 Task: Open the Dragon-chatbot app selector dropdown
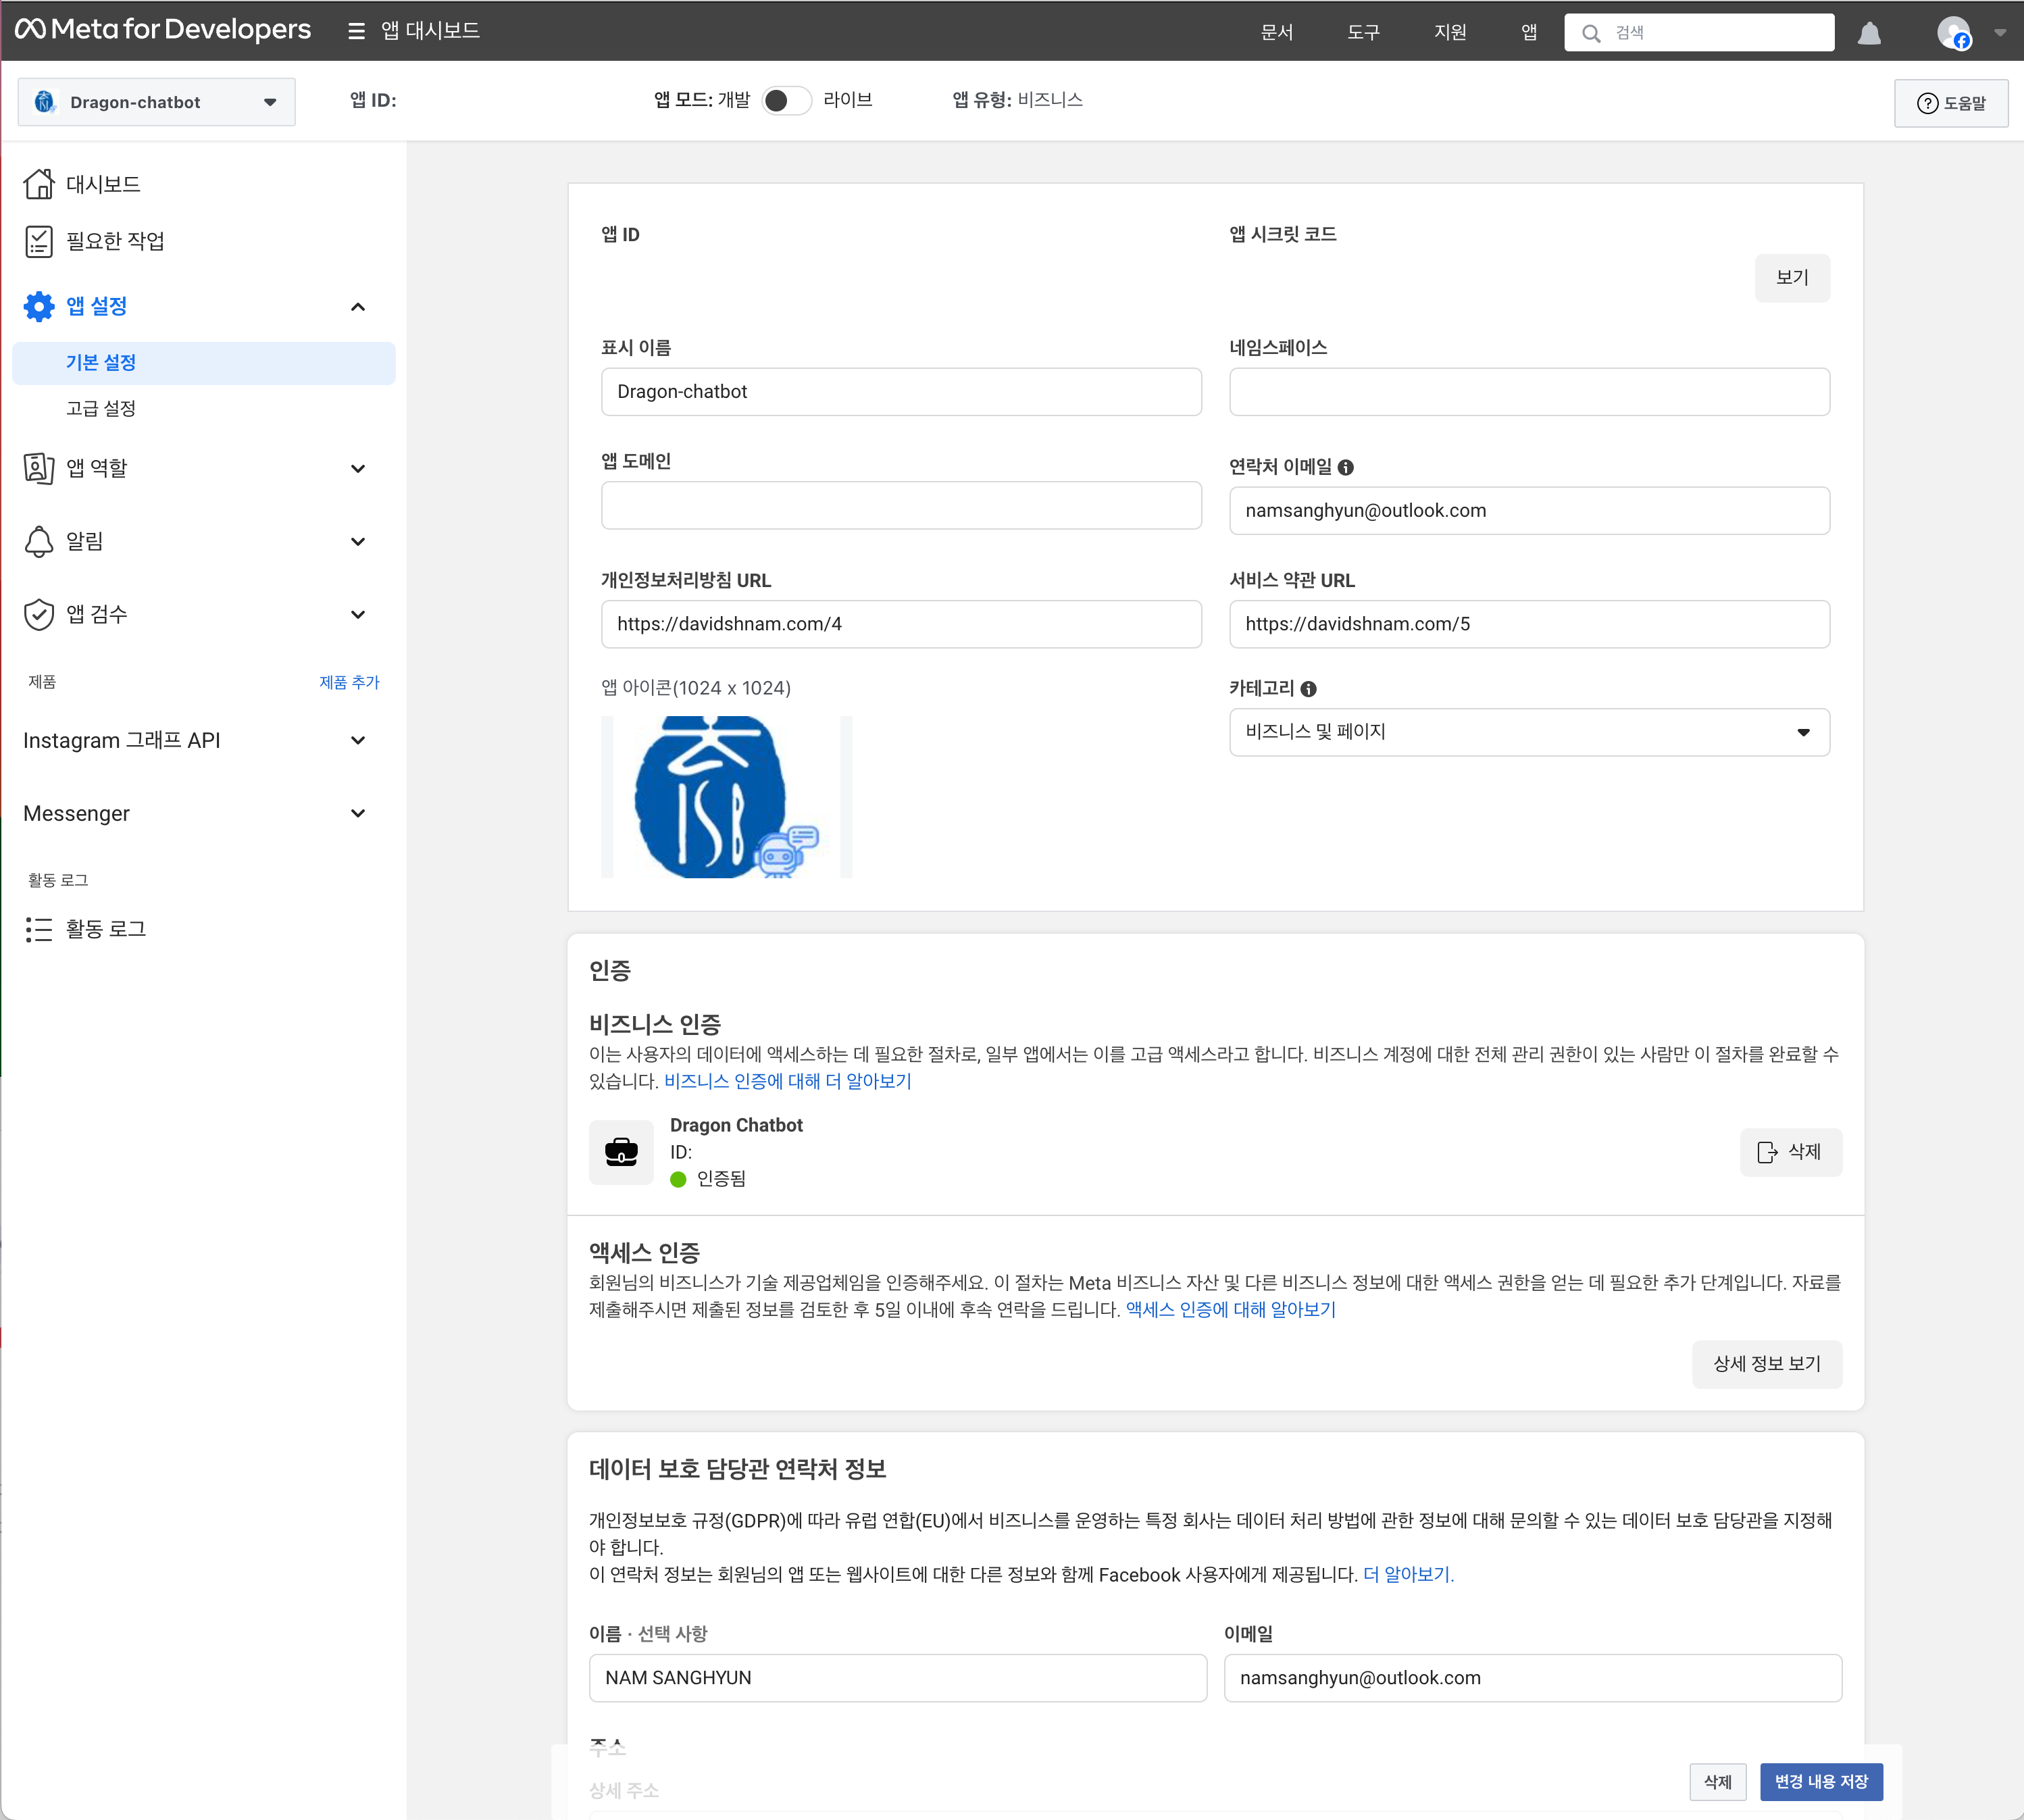(156, 102)
